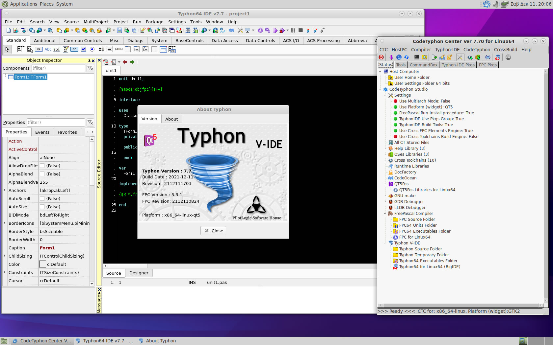Open the CrossBuild menu in CodeTyphon Center
553x345 pixels.
(505, 50)
